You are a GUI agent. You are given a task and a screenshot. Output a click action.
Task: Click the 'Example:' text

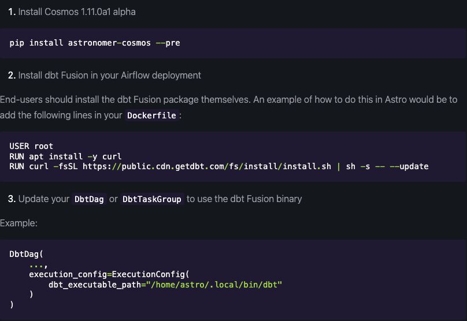[x=18, y=223]
